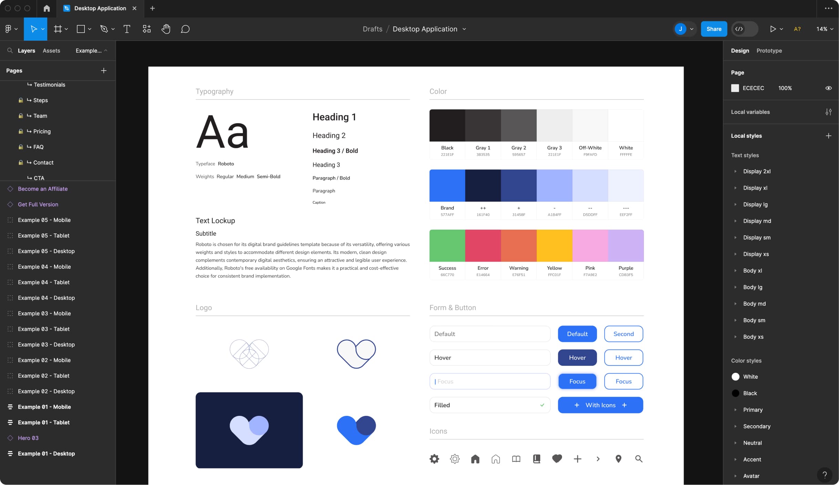The image size is (839, 485).
Task: Open the three-dot overflow menu
Action: [x=828, y=8]
